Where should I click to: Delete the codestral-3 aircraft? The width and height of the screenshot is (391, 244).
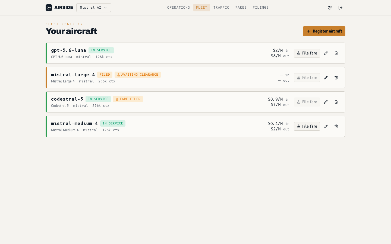coord(336,102)
